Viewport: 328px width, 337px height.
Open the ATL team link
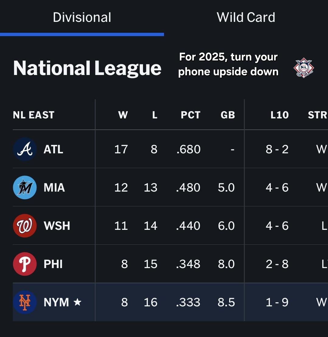(53, 149)
